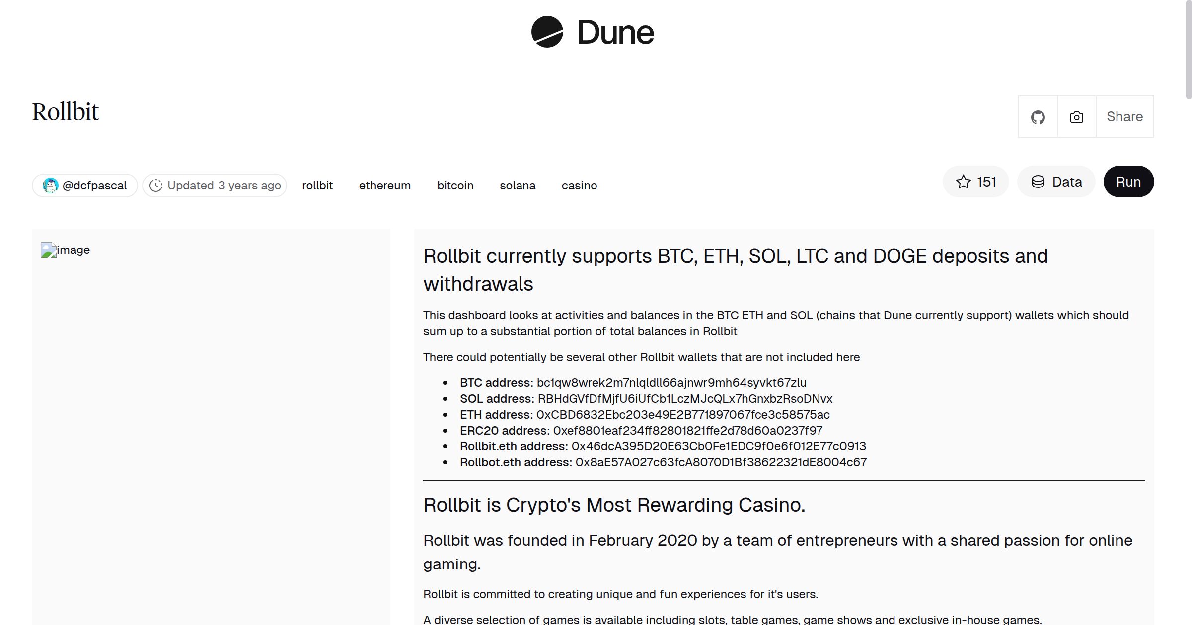Click the Dune logo

(595, 32)
